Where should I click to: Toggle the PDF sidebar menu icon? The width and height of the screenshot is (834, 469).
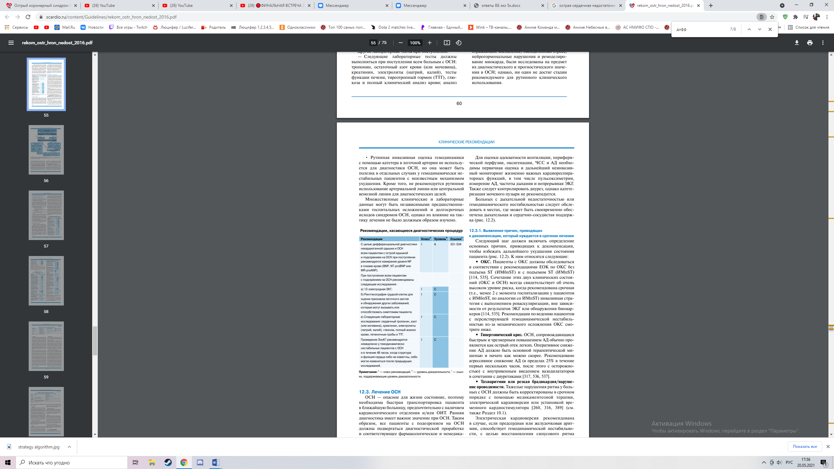(11, 43)
